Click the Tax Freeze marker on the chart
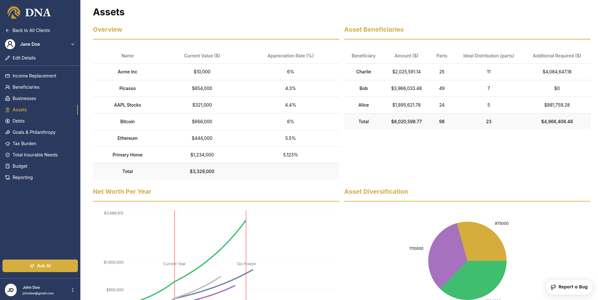 246,264
